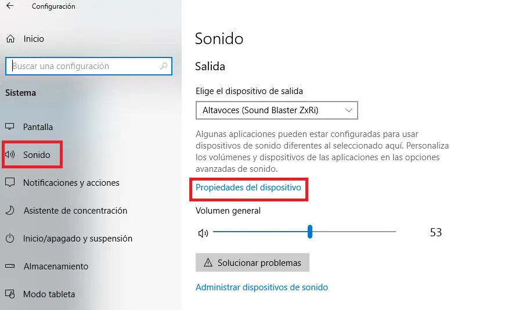Open Notificaciones y acciones settings
Image resolution: width=508 pixels, height=310 pixels.
(x=71, y=183)
